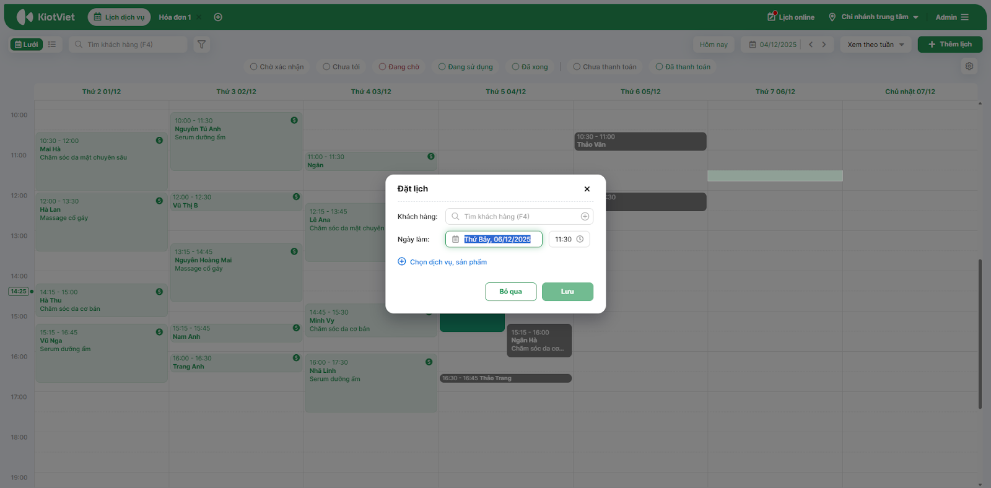Click the clock icon beside 11:30
991x488 pixels.
(x=580, y=239)
